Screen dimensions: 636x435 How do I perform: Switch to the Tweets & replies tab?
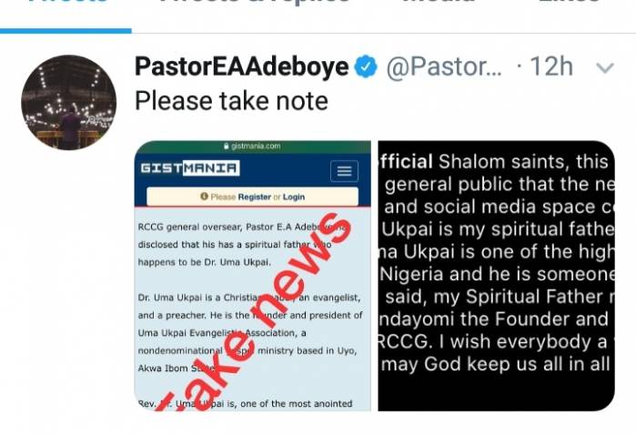click(255, 2)
